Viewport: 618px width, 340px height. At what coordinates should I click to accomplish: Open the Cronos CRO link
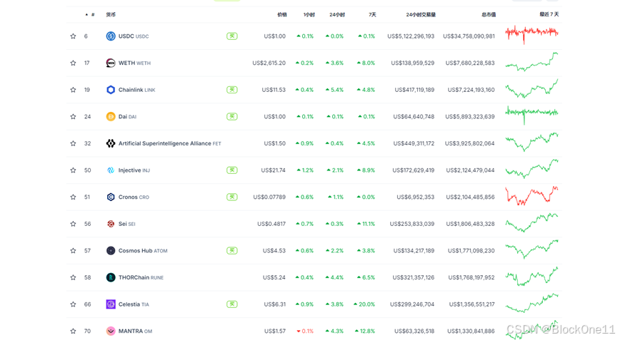click(134, 197)
